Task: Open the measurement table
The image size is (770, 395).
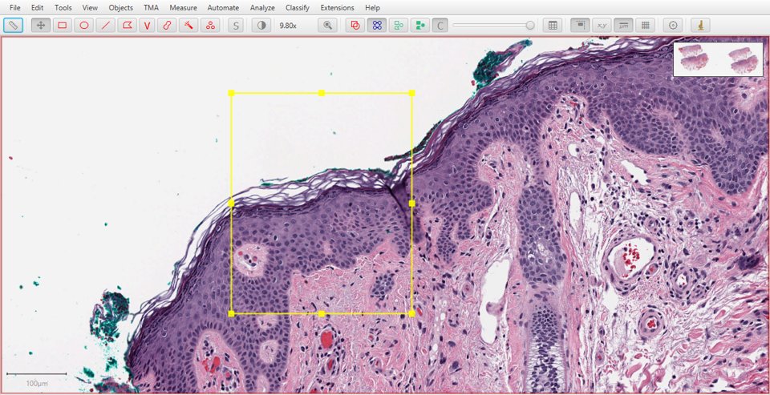Action: click(x=553, y=25)
